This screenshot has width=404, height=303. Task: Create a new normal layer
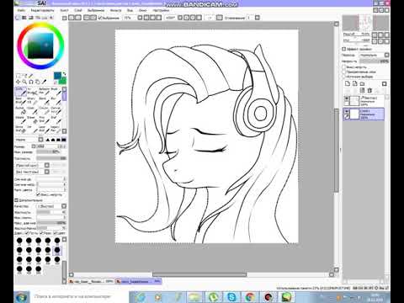point(348,83)
